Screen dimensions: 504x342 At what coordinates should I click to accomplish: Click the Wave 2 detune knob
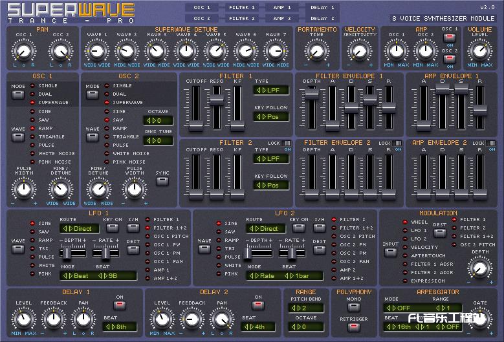coord(127,50)
